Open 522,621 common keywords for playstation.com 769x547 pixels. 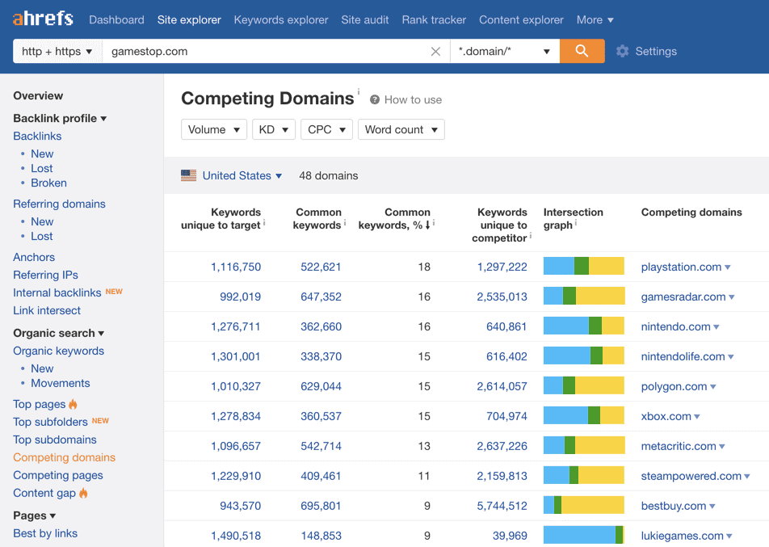(321, 267)
